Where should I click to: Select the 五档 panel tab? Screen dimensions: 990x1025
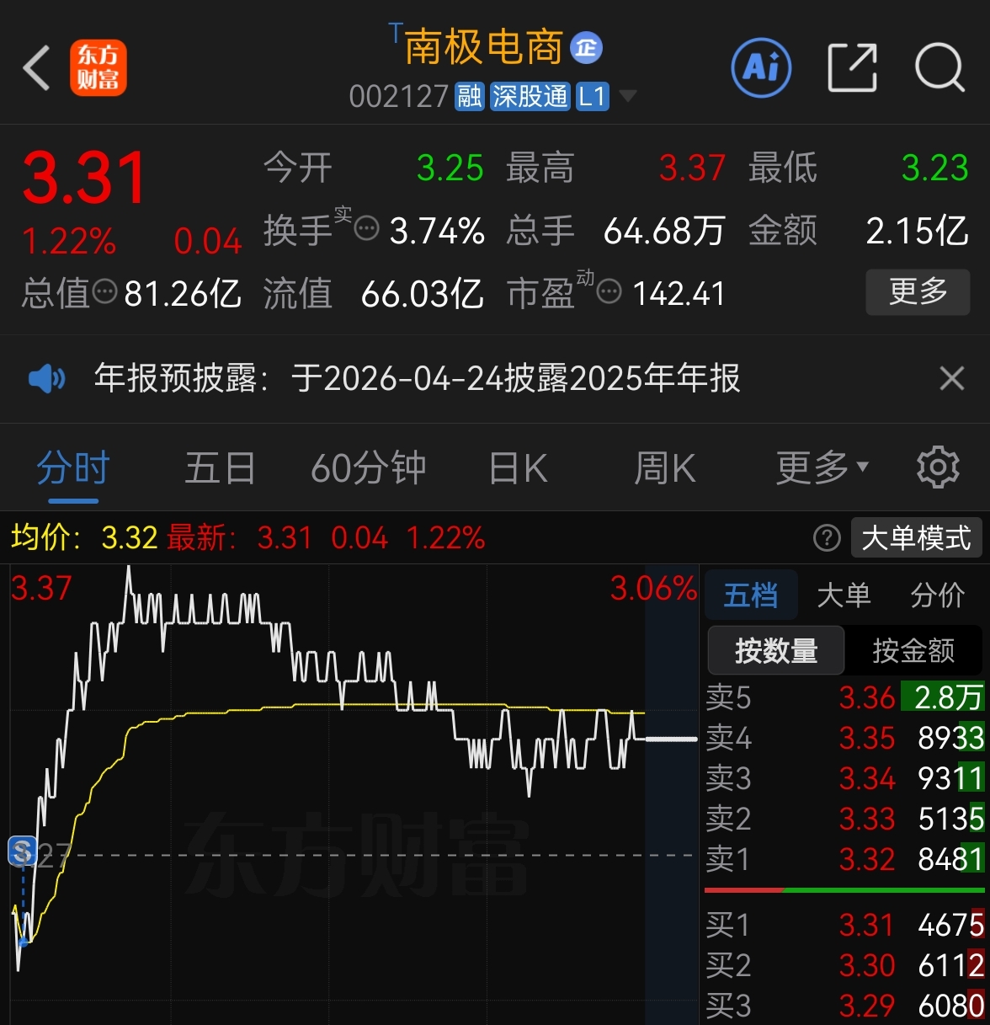pos(751,595)
